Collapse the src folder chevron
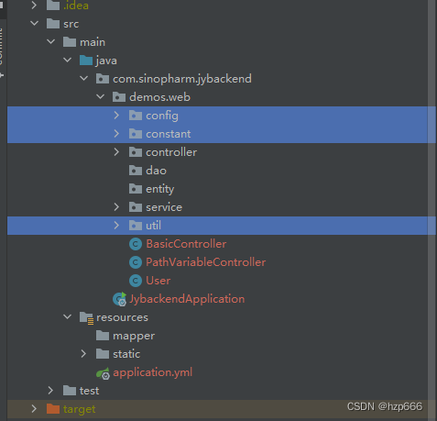Viewport: 437px width, 421px height. click(x=35, y=23)
